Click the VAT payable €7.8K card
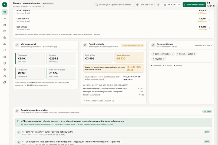Image resolution: width=218 pixels, height=145 pixels. [x=30, y=73]
